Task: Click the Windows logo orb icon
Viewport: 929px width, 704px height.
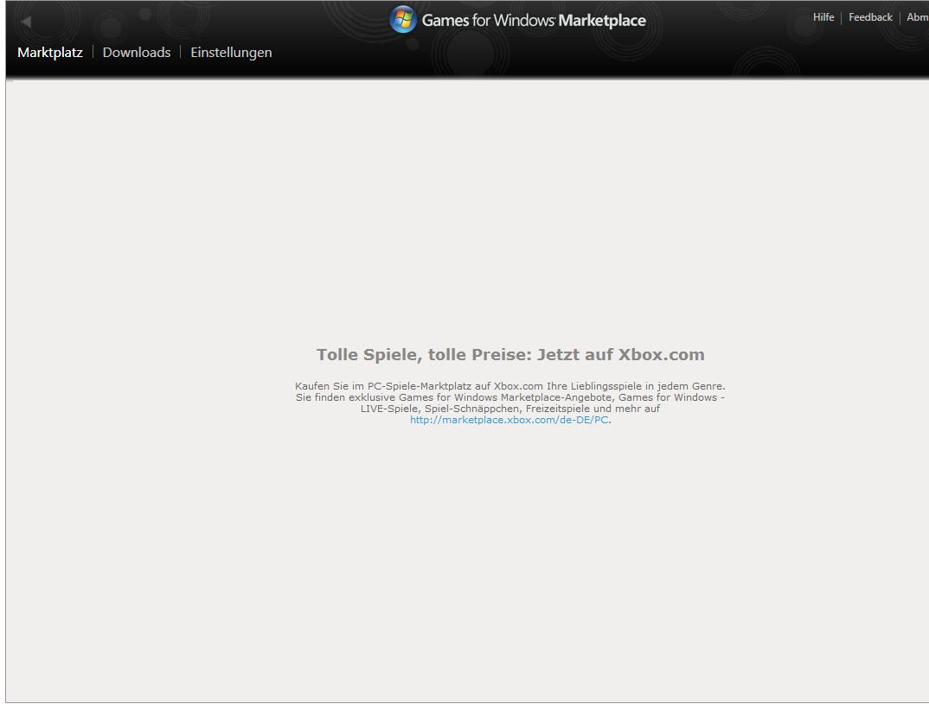Action: click(403, 20)
